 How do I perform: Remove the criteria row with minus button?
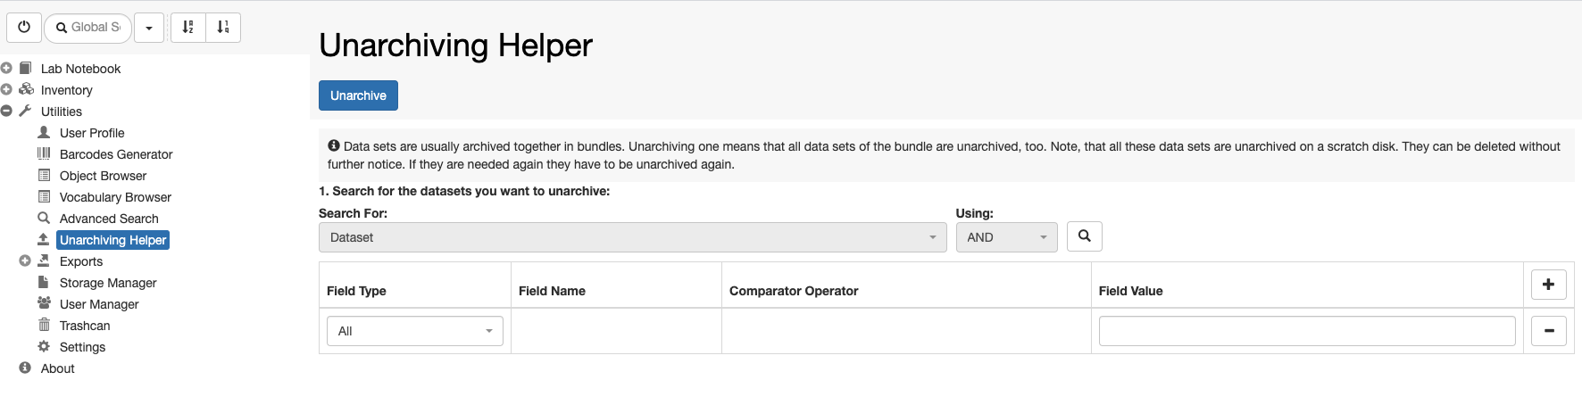coord(1548,331)
